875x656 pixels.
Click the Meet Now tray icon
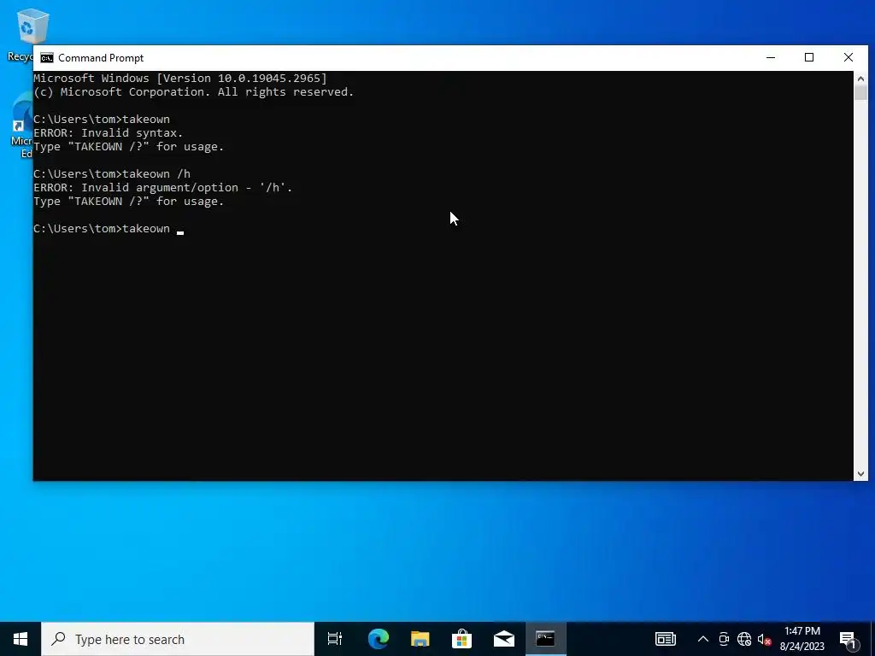tap(724, 639)
